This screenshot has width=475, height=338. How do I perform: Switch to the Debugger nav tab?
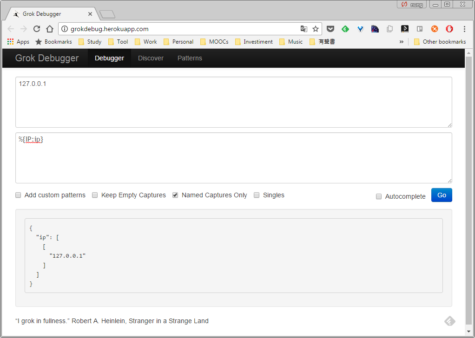[x=109, y=58]
